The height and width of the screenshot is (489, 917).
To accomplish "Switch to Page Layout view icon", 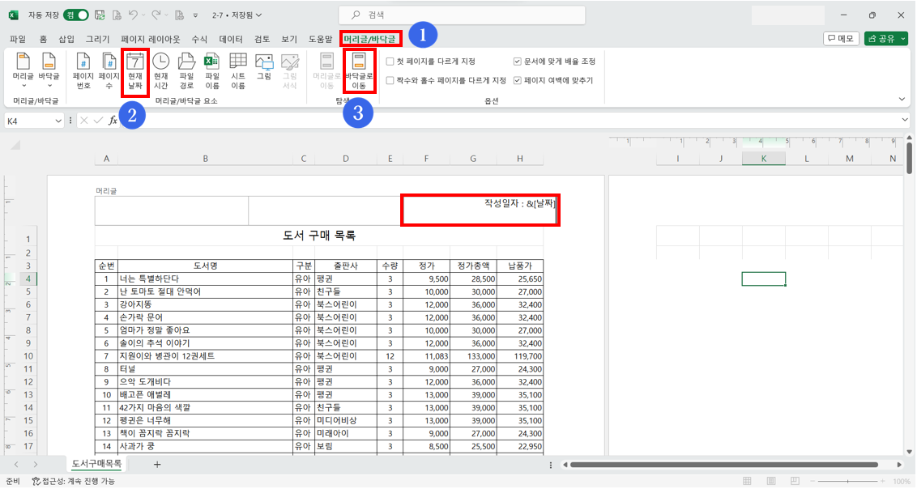I will (x=771, y=481).
